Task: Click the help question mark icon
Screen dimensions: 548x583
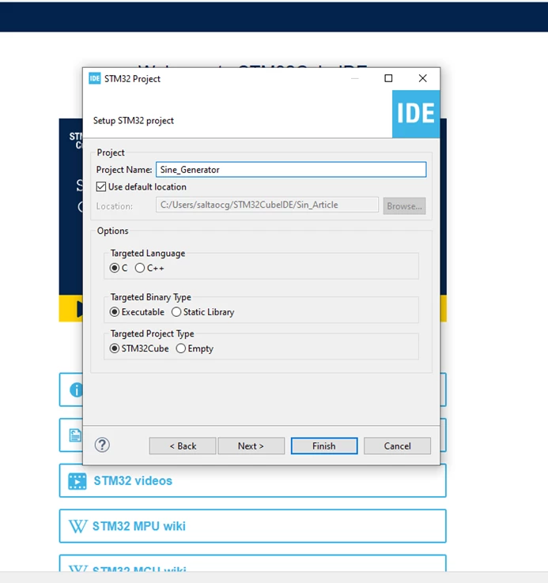Action: click(102, 445)
